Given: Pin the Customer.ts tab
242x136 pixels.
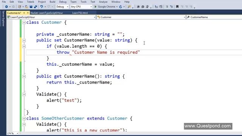Looking at the screenshot, I should [24, 13].
